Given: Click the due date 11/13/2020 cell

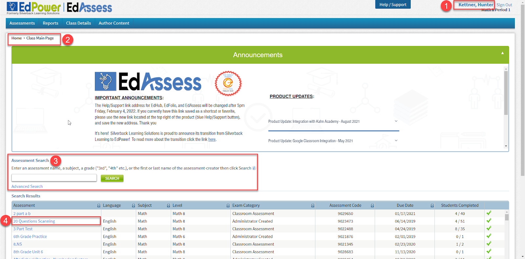Looking at the screenshot, I should (405, 252).
